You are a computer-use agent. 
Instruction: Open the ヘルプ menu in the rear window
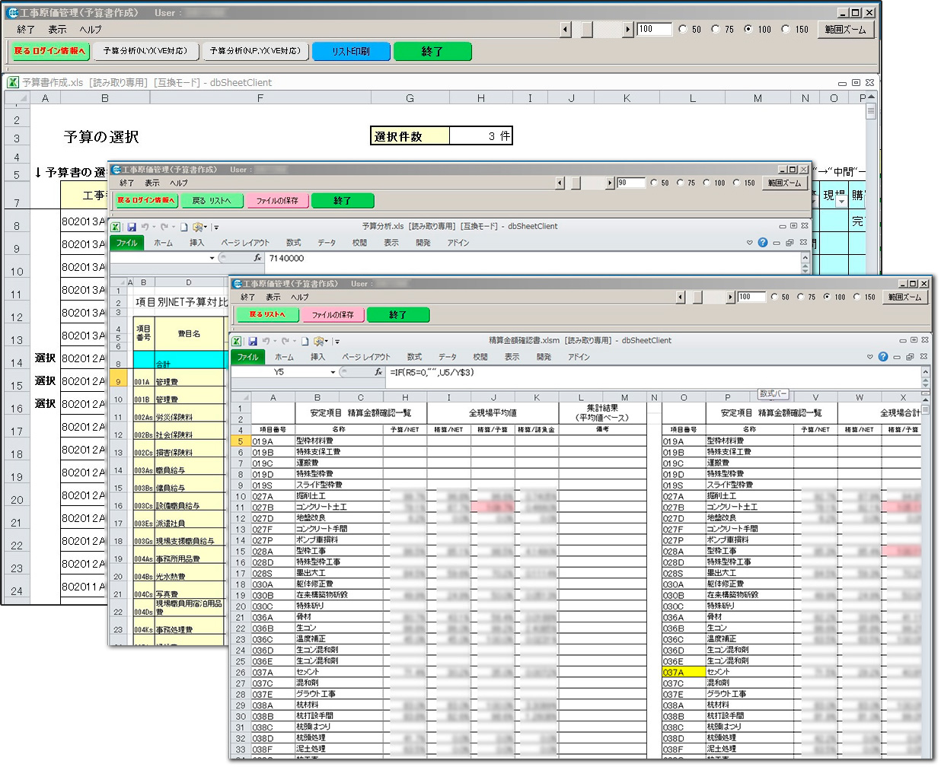[91, 29]
